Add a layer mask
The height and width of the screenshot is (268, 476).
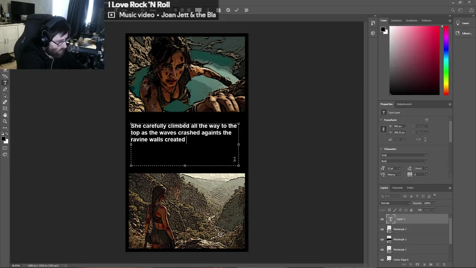pyautogui.click(x=417, y=264)
